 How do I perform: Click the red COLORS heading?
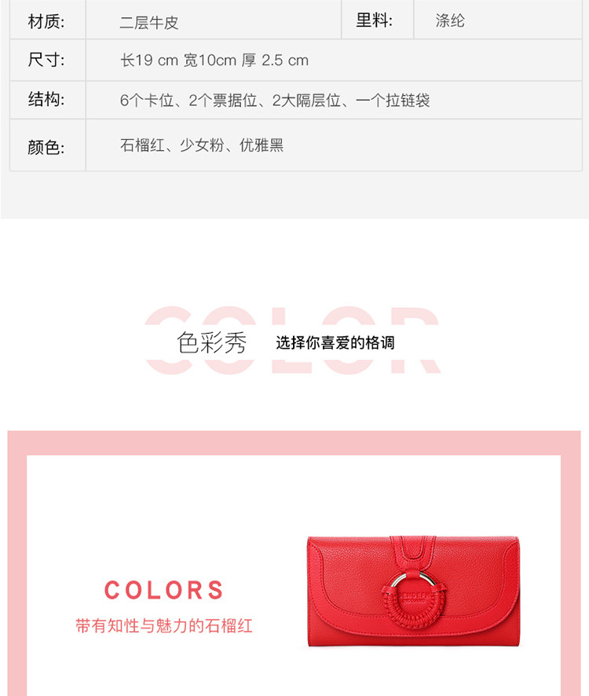[x=164, y=590]
